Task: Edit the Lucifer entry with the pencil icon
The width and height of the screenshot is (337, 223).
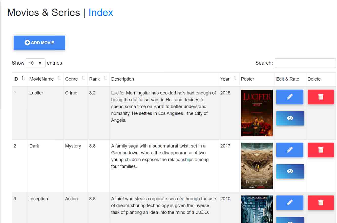Action: coord(290,97)
